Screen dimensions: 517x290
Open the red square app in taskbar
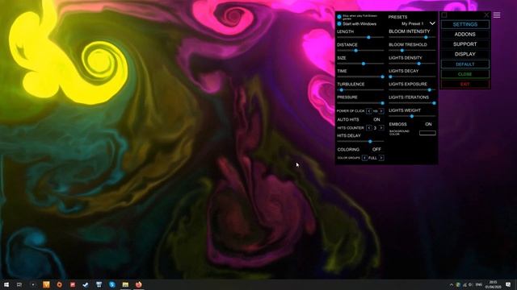pos(73,284)
